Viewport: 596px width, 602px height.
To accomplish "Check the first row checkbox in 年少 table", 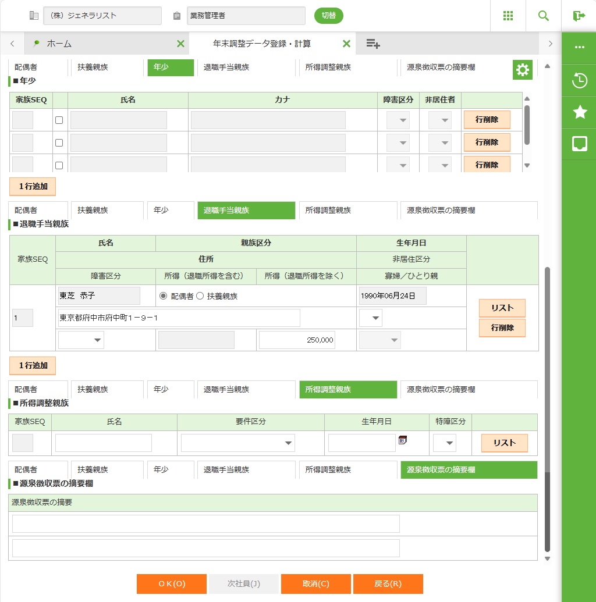I will point(59,120).
